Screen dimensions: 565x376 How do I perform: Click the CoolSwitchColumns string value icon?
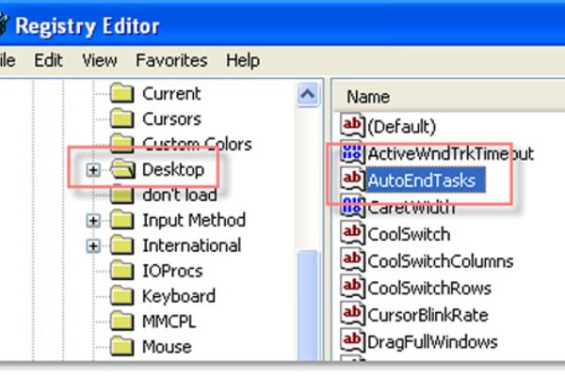coord(352,260)
